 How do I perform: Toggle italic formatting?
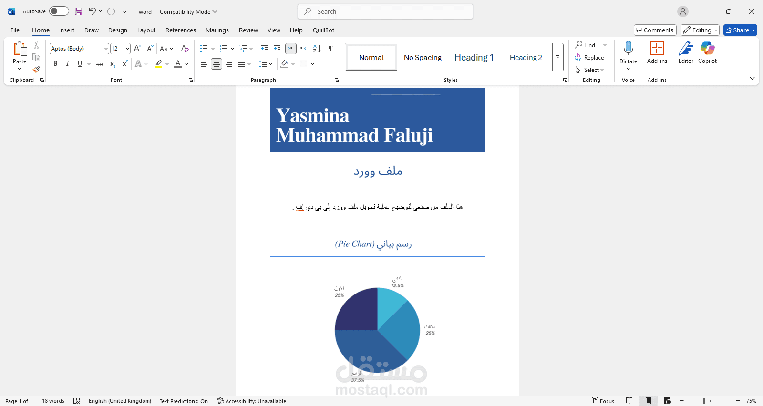68,64
